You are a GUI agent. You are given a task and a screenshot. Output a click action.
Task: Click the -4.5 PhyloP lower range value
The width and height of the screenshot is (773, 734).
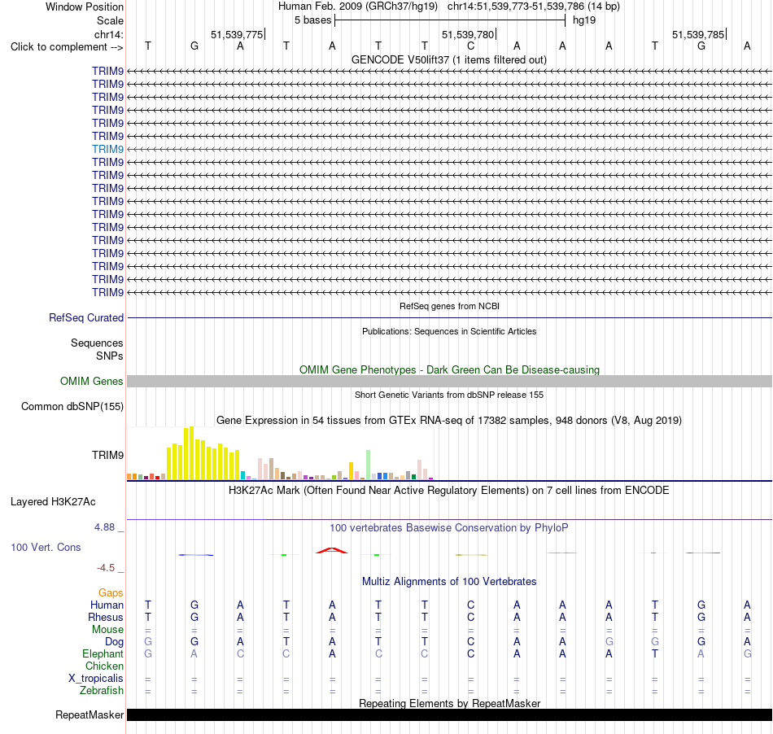pyautogui.click(x=106, y=568)
